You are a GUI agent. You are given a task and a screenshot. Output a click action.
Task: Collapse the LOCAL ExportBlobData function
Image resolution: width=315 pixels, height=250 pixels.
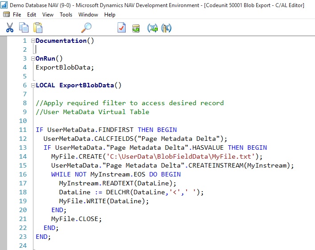click(x=33, y=86)
